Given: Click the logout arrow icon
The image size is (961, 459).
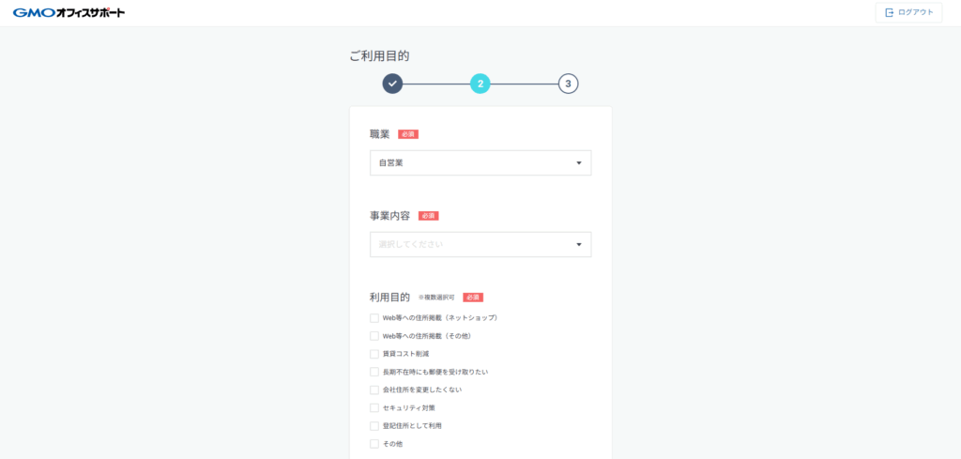Looking at the screenshot, I should [x=890, y=12].
